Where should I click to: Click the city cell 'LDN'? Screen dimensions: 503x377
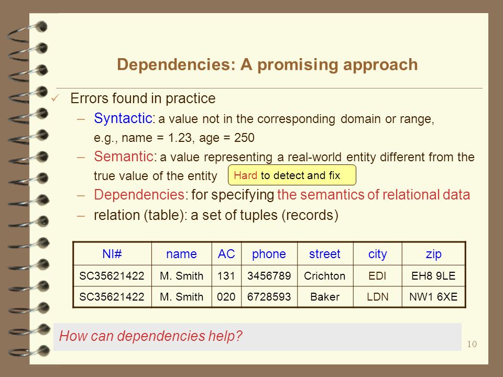378,297
